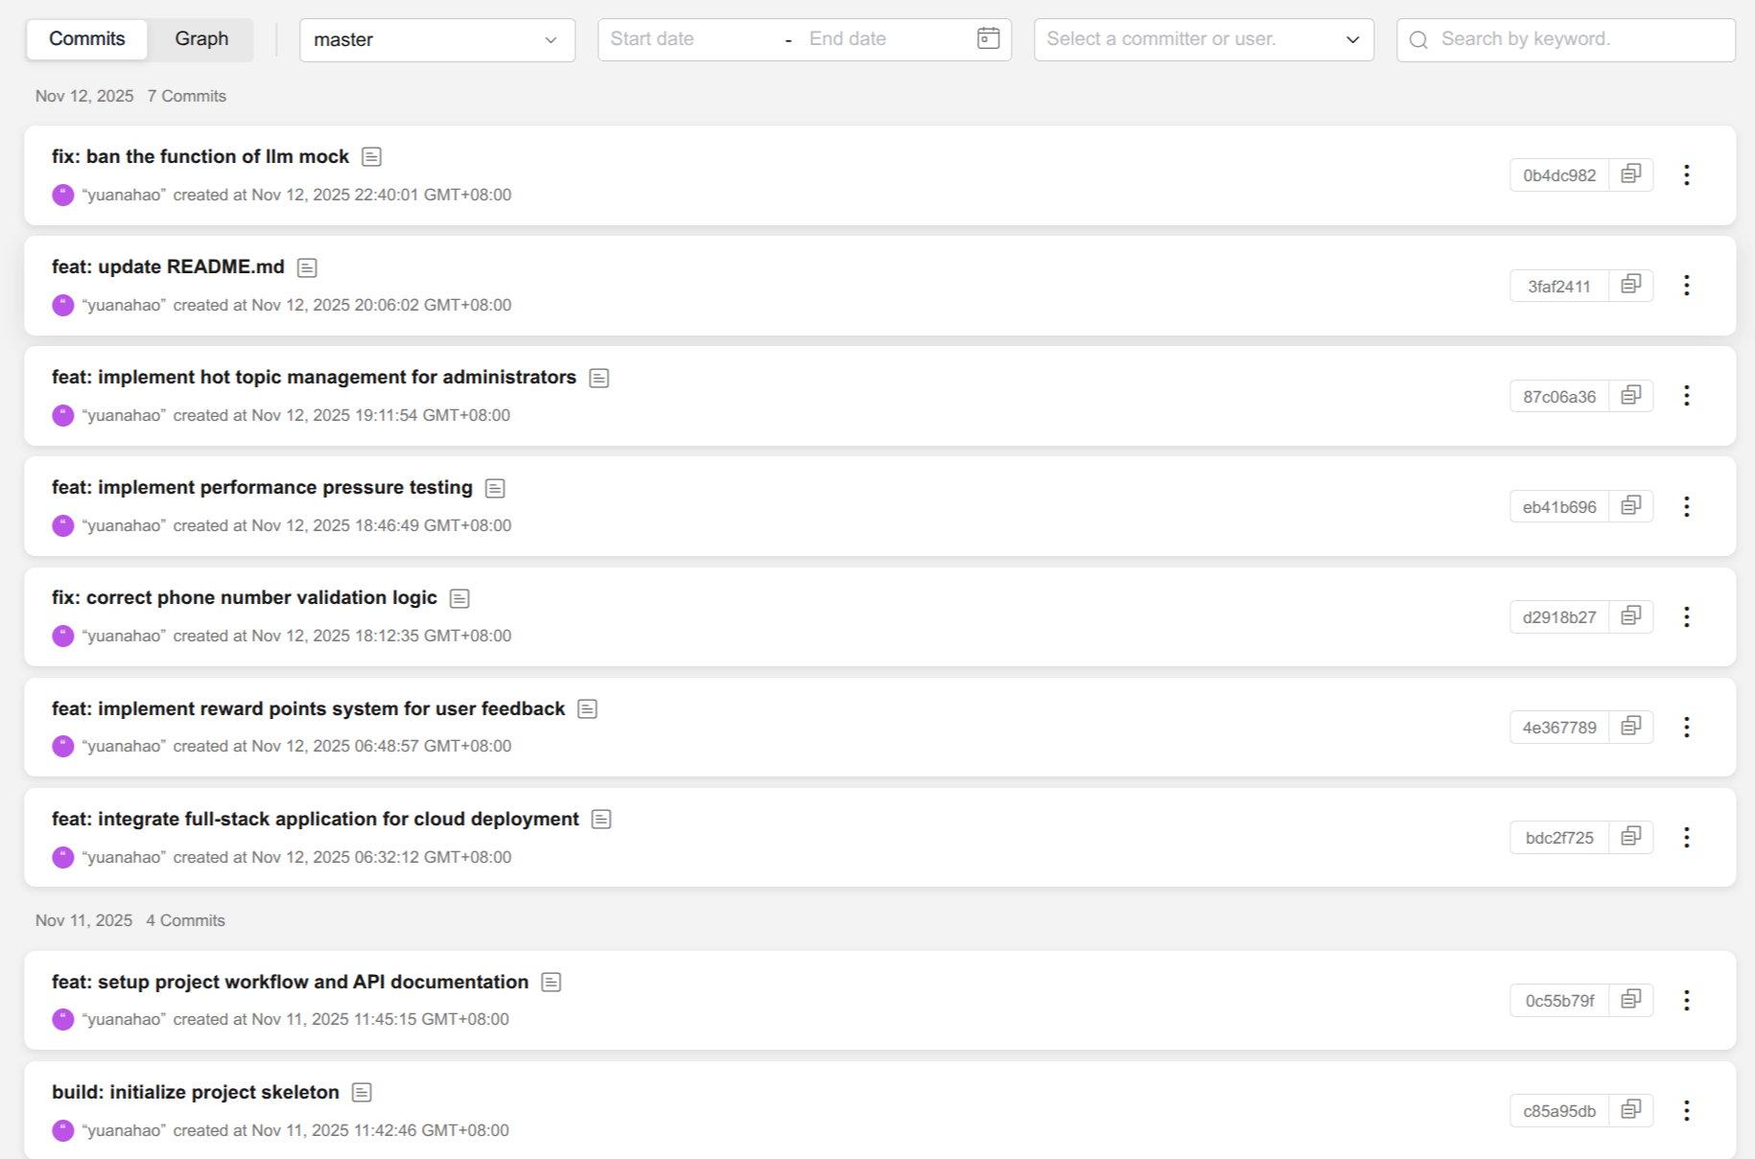Open more options for hot topic management commit
This screenshot has height=1159, width=1755.
coord(1686,396)
